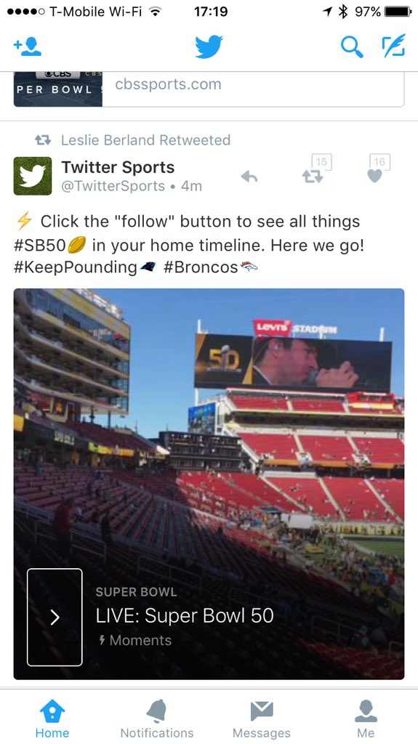Open the #SB50 hashtag
Screen dimensions: 418x744
click(39, 246)
